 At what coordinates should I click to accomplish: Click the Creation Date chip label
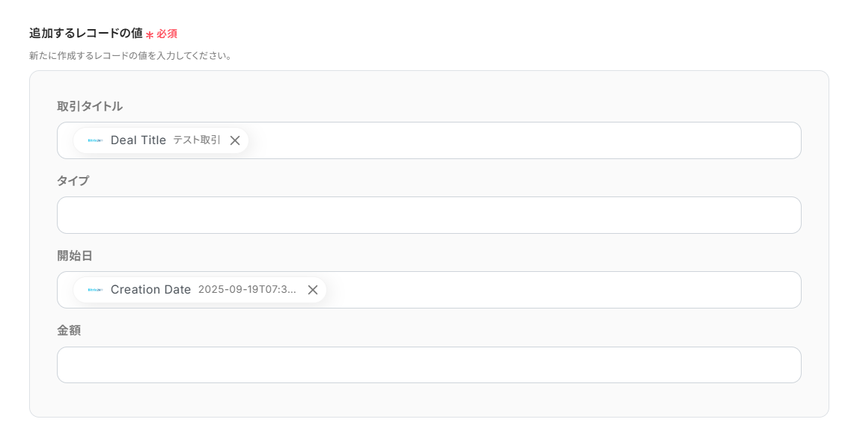pyautogui.click(x=150, y=290)
